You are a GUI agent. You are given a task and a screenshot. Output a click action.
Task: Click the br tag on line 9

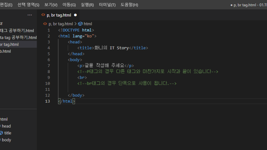click(82, 78)
